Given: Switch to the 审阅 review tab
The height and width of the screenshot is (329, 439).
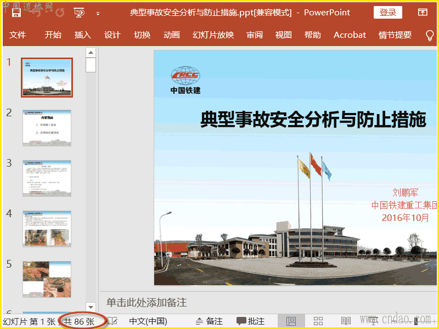Looking at the screenshot, I should (x=255, y=35).
